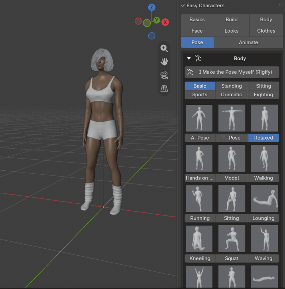Apply the Lounging pose button
Screen dimensions: 285x289
pos(263,218)
